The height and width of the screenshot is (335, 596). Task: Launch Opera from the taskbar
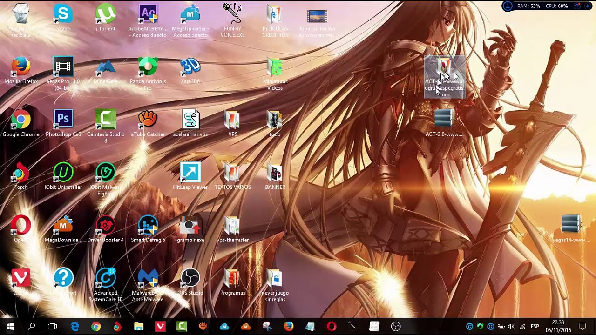coord(332,327)
